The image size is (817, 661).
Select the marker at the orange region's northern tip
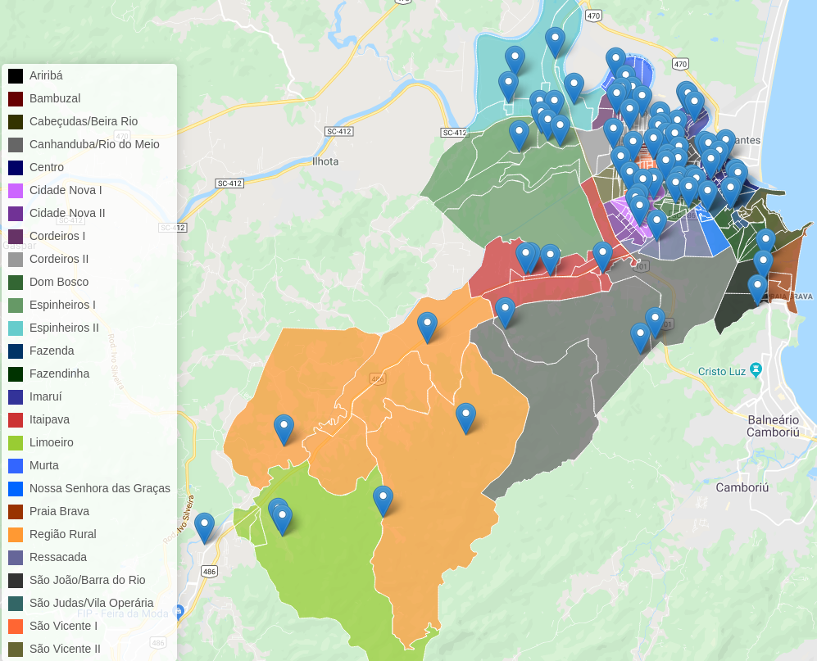point(427,326)
